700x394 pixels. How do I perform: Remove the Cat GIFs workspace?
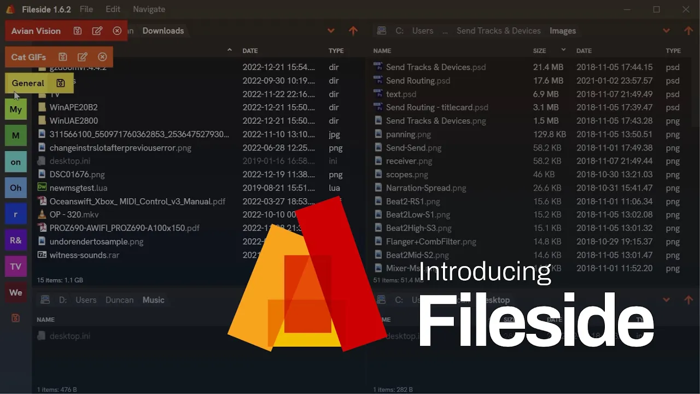102,57
